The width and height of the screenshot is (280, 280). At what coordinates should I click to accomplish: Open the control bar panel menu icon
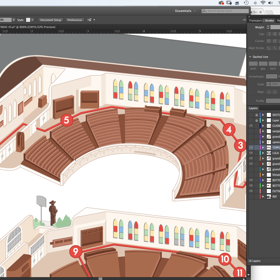coord(244,20)
